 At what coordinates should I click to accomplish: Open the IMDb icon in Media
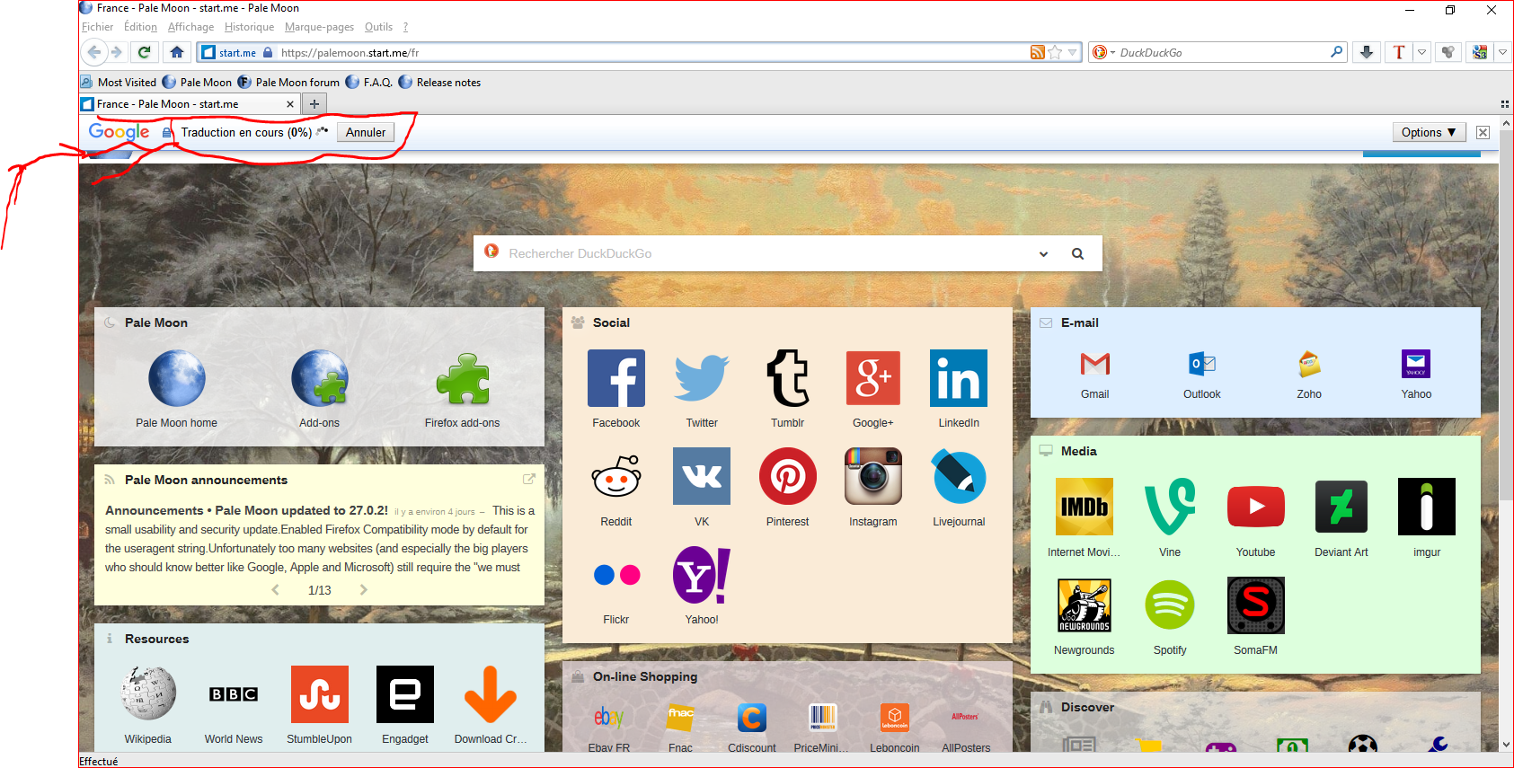pos(1085,507)
